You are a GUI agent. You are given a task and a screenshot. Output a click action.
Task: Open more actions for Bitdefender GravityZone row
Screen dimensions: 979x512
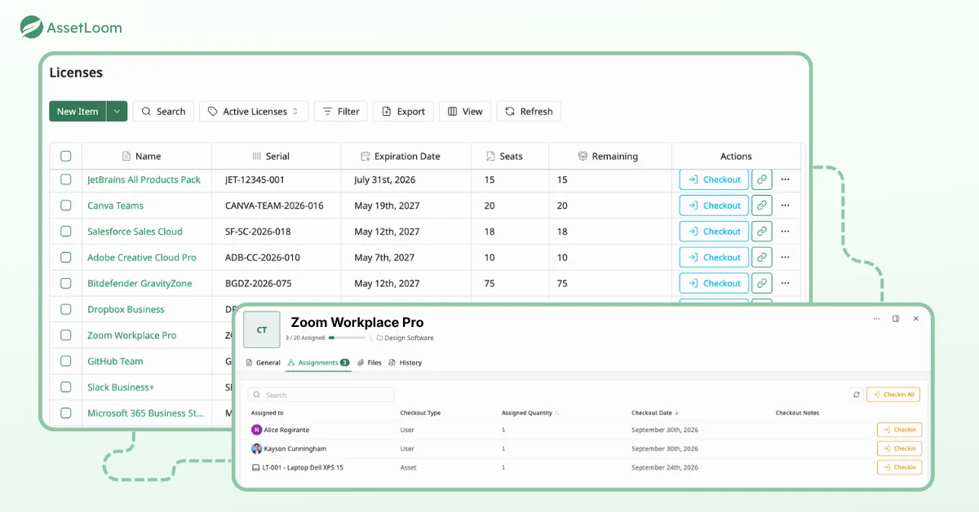click(785, 284)
